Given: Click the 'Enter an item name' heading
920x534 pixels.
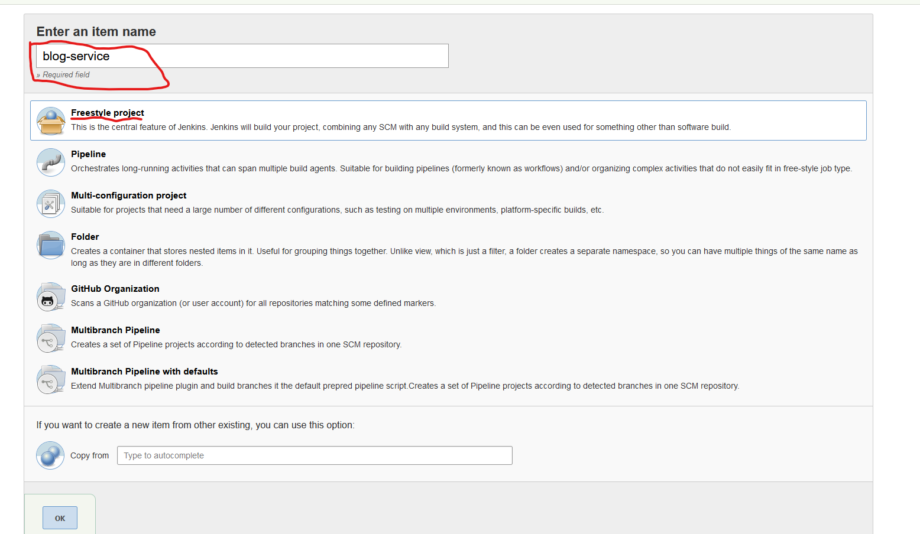Looking at the screenshot, I should 96,32.
